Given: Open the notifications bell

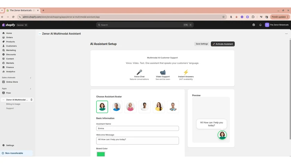Looking at the screenshot, I should tap(260, 25).
